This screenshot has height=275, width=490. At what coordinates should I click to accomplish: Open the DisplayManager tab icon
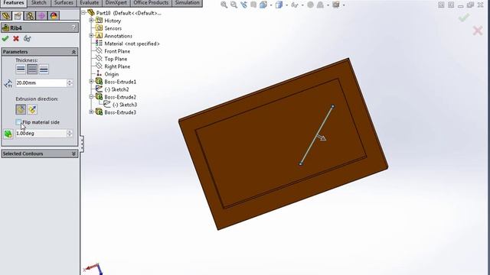(x=54, y=15)
